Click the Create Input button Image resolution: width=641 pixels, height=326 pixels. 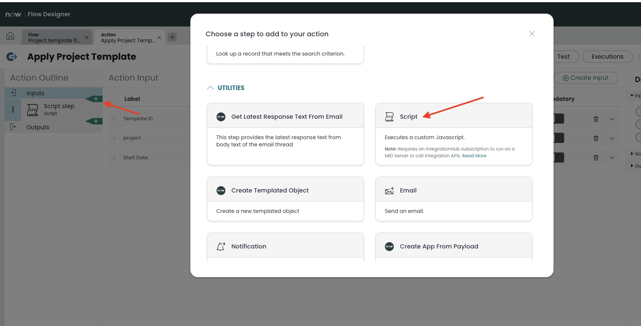tap(586, 78)
